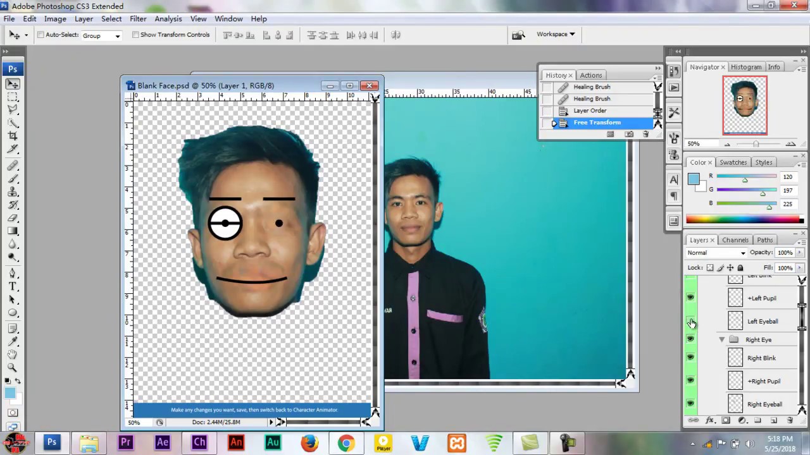This screenshot has height=455, width=810.
Task: Select the Eraser tool
Action: click(x=13, y=218)
